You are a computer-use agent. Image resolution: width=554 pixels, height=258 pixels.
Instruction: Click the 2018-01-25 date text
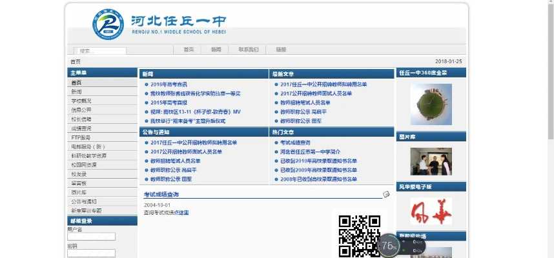tap(448, 61)
